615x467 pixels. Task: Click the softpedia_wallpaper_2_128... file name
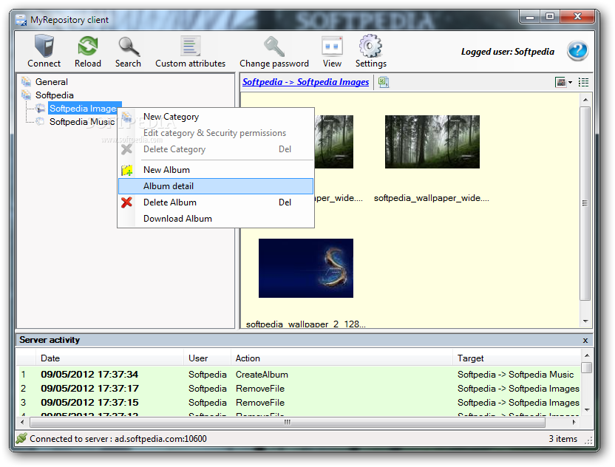pyautogui.click(x=305, y=324)
